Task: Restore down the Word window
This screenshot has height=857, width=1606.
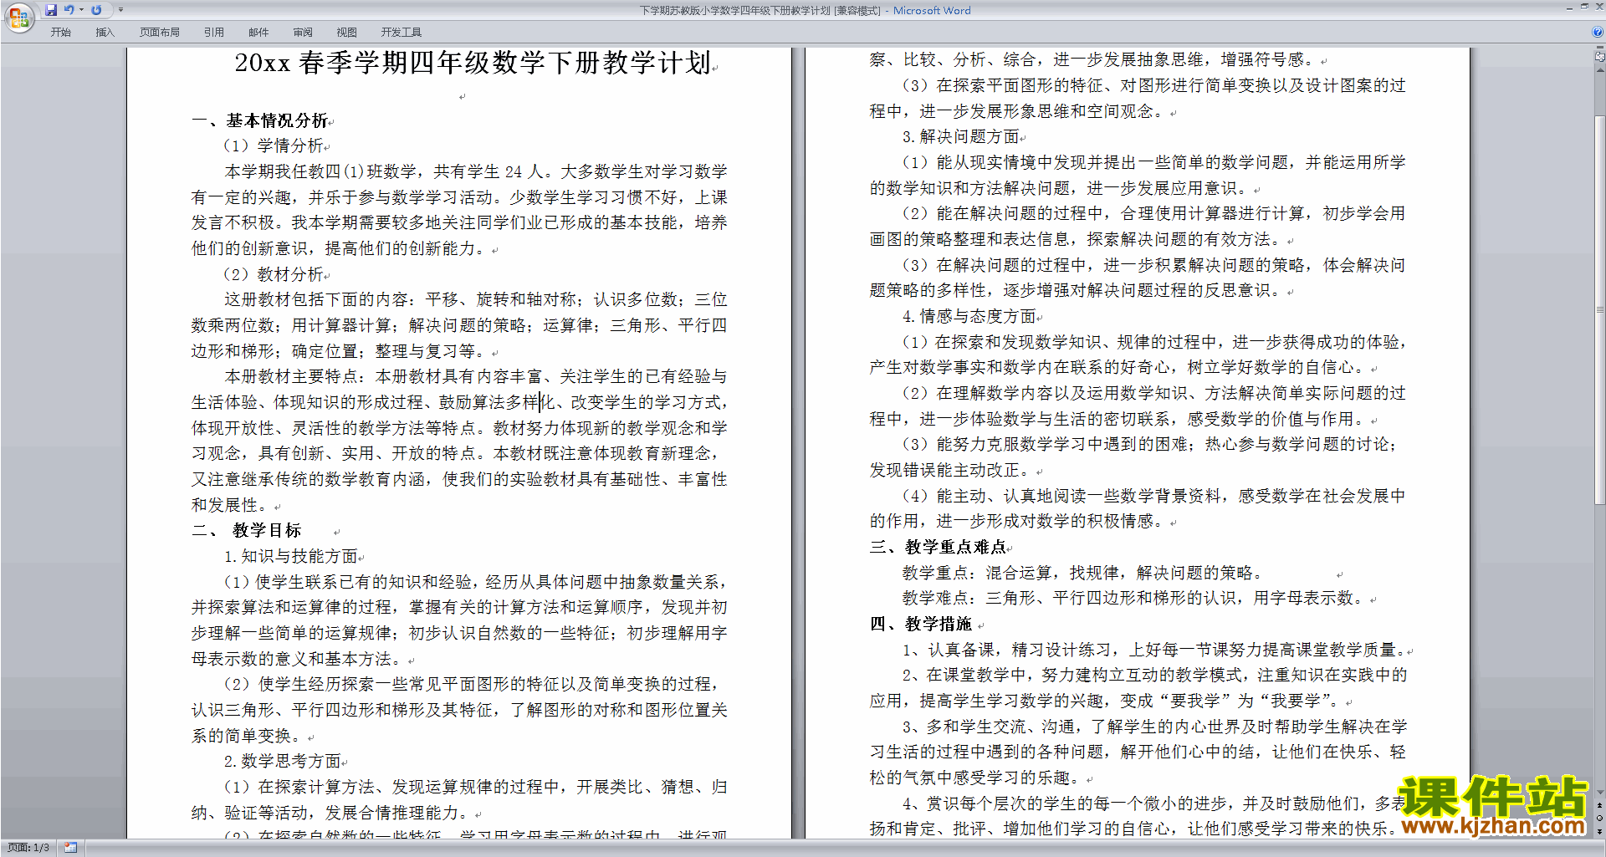Action: point(1584,7)
